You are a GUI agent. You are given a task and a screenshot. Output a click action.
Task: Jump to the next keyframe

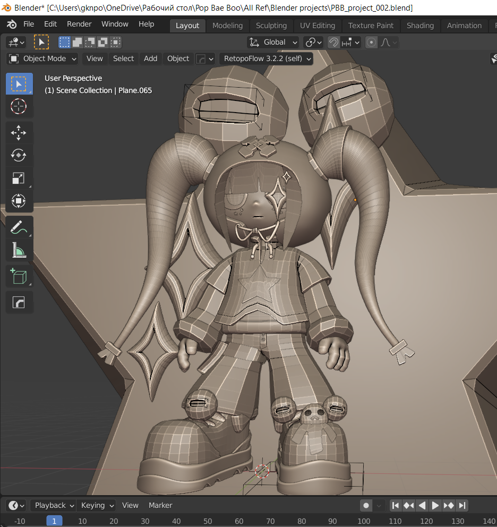tap(449, 506)
